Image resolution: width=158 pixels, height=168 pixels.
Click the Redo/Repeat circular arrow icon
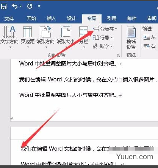[x=30, y=6]
